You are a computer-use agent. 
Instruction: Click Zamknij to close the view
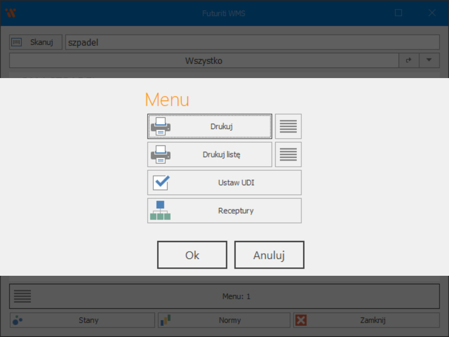tap(365, 320)
